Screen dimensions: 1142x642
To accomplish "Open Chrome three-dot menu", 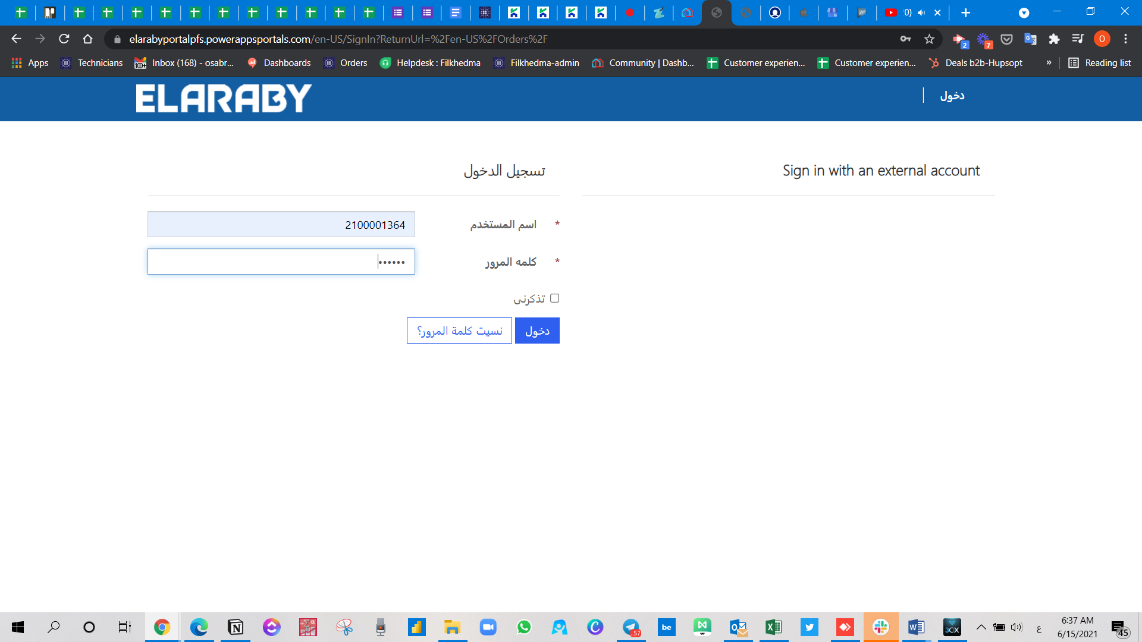I will coord(1125,39).
